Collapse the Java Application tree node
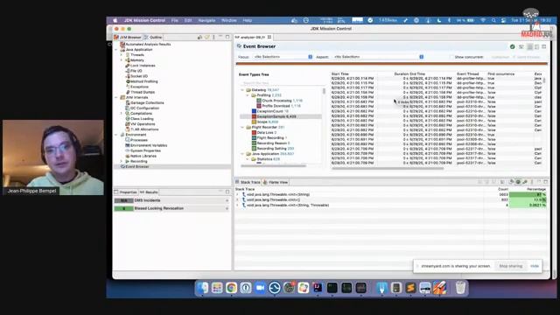This screenshot has width=560, height=315. (116, 50)
